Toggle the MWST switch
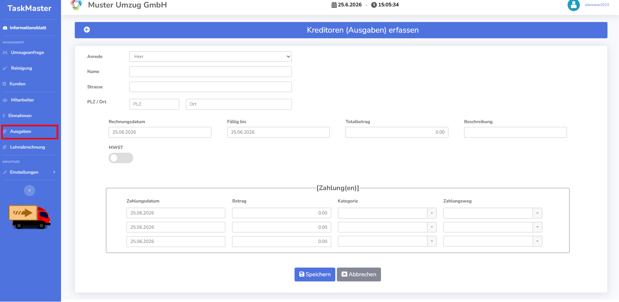This screenshot has width=619, height=302. click(121, 158)
